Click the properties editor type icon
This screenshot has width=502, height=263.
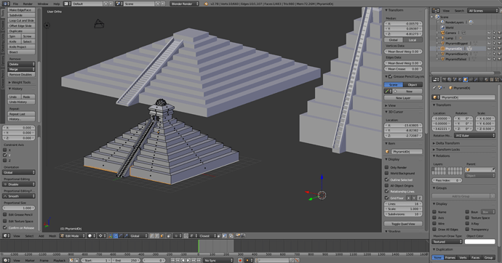click(x=436, y=80)
